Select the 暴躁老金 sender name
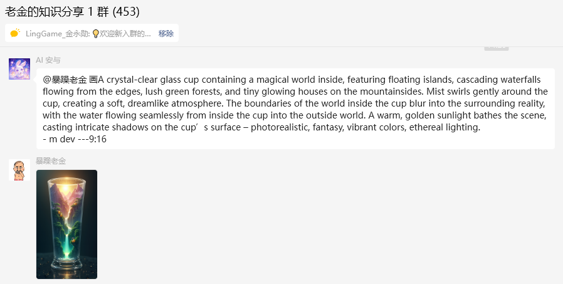The image size is (563, 284). (51, 161)
